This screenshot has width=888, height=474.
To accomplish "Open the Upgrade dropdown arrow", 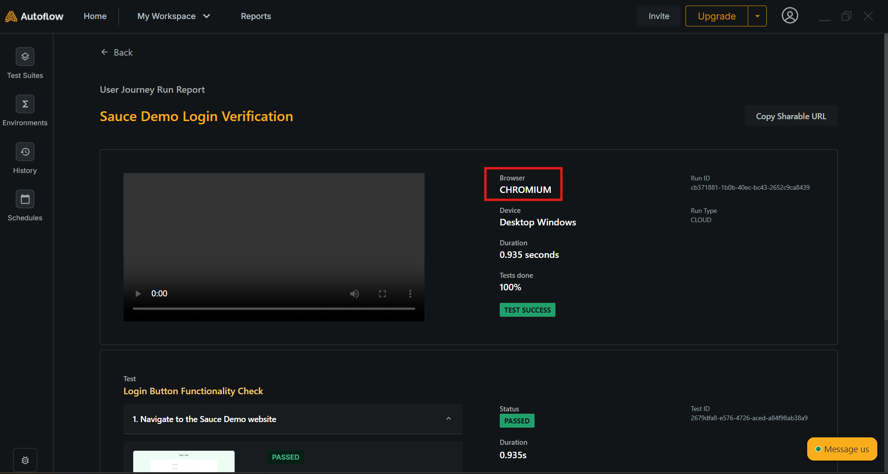I will click(x=757, y=16).
